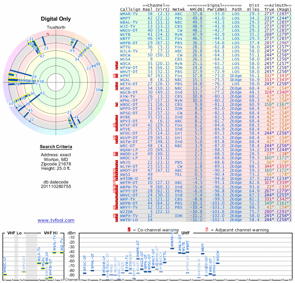Click the center circle of radar plot

pos(56,83)
